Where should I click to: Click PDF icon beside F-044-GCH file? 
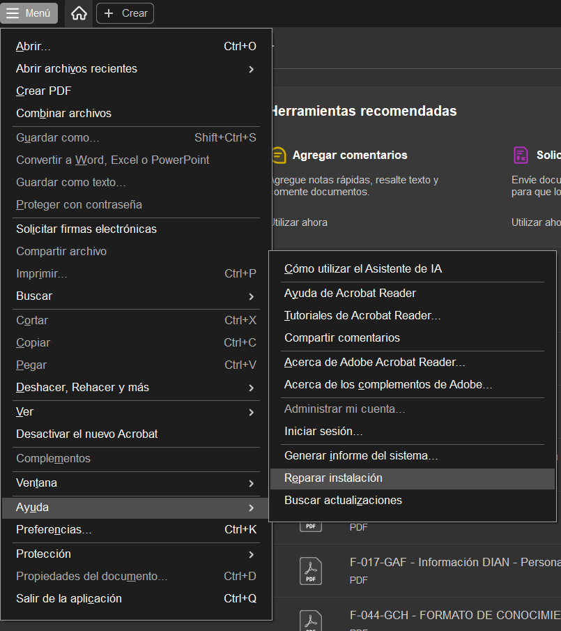310,621
